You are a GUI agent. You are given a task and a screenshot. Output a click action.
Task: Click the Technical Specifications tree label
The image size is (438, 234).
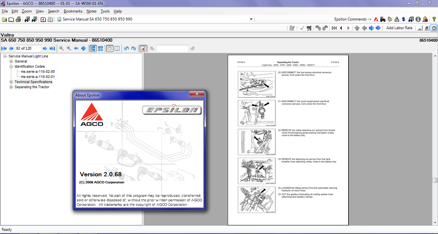pyautogui.click(x=34, y=82)
